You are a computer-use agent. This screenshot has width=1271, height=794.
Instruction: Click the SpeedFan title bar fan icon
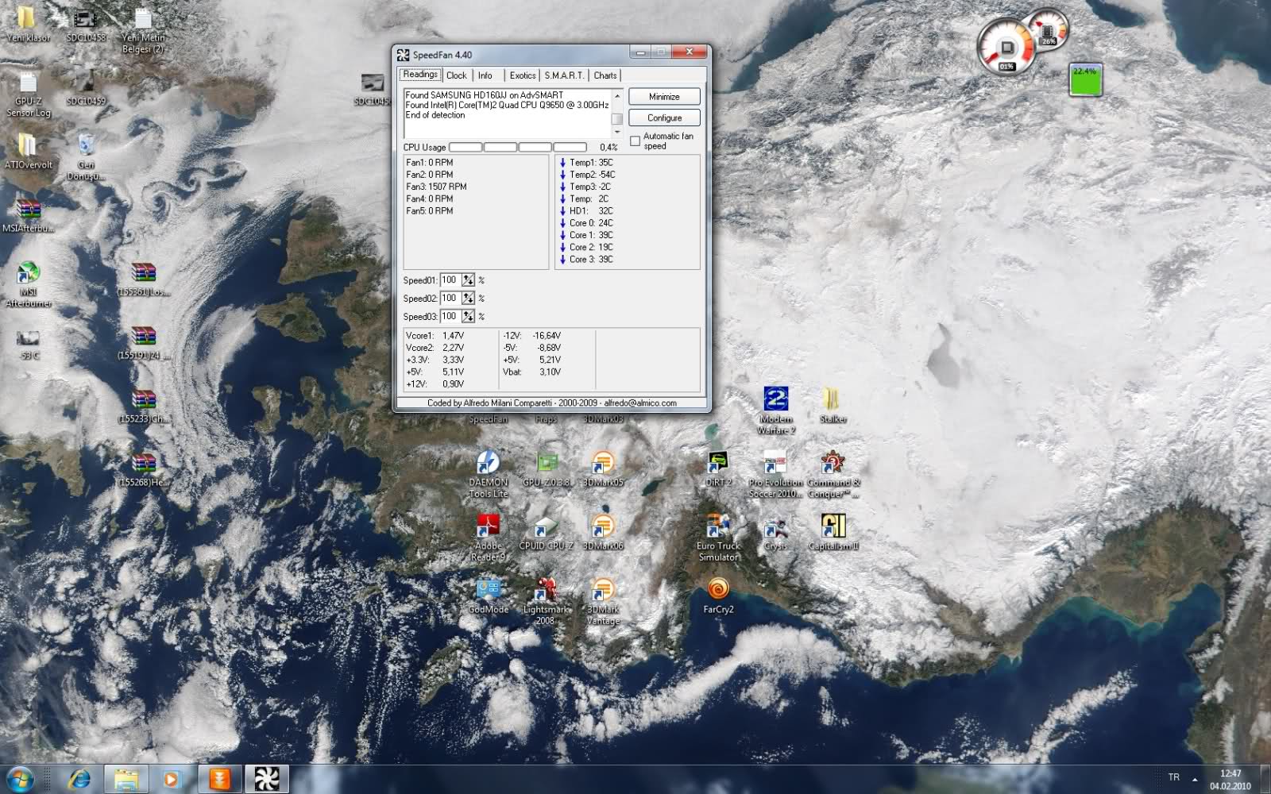pyautogui.click(x=403, y=55)
